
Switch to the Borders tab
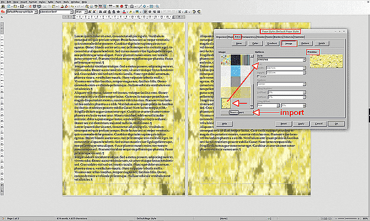point(278,37)
